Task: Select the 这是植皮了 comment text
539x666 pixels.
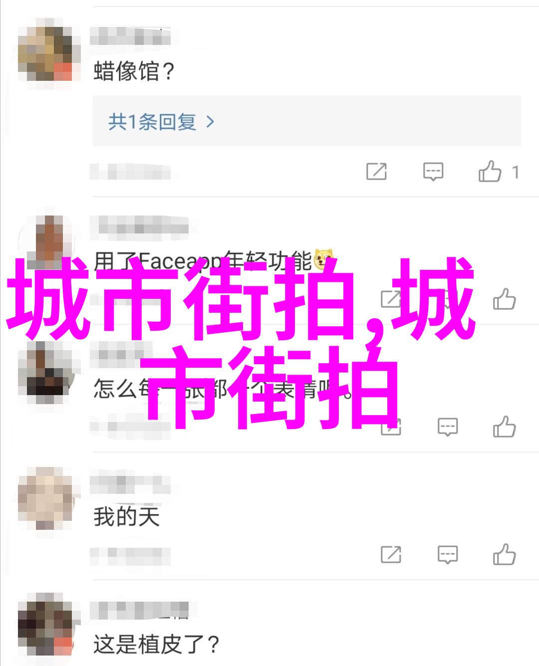Action: coord(156,644)
